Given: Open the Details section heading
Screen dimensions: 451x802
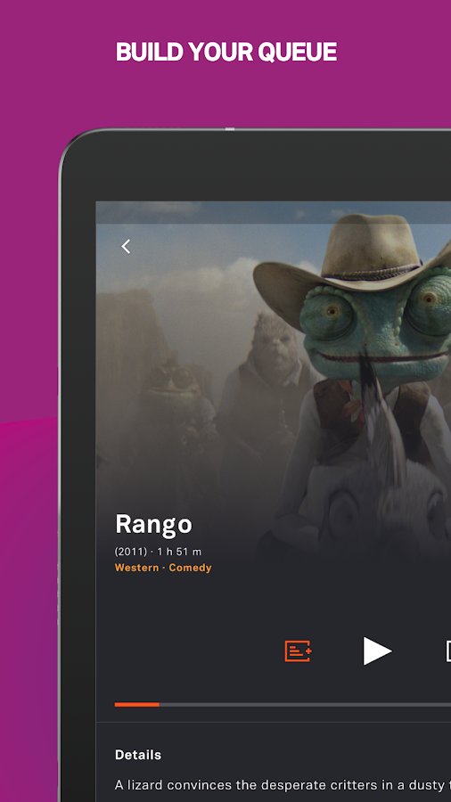Looking at the screenshot, I should (138, 755).
